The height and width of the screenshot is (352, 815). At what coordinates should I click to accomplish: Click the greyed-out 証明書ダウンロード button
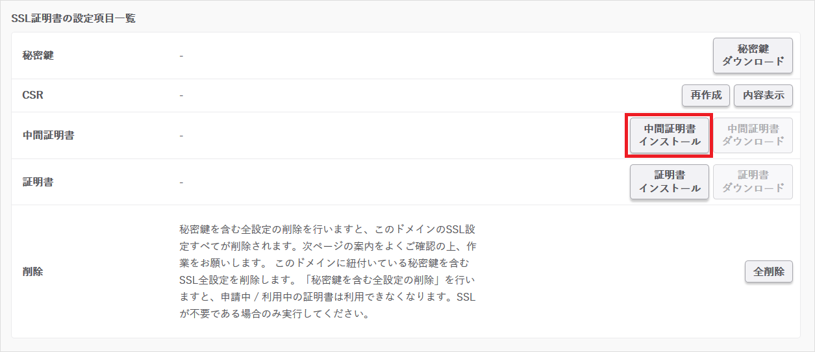click(x=753, y=182)
